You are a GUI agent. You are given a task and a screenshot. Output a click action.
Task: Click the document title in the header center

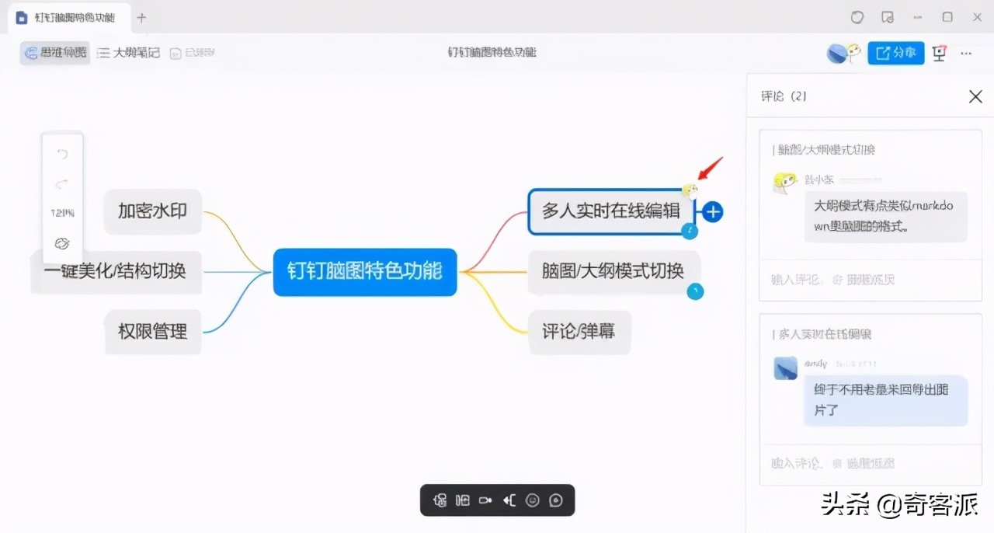click(x=492, y=53)
